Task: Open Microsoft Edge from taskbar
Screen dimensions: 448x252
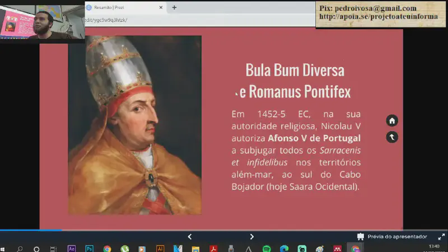Action: pos(284,249)
